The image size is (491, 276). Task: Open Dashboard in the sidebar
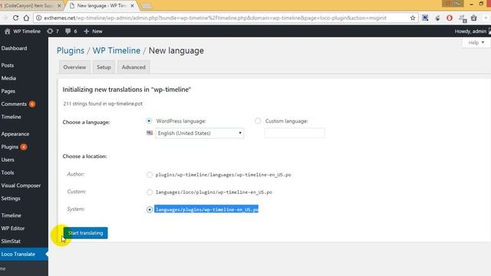click(x=14, y=48)
